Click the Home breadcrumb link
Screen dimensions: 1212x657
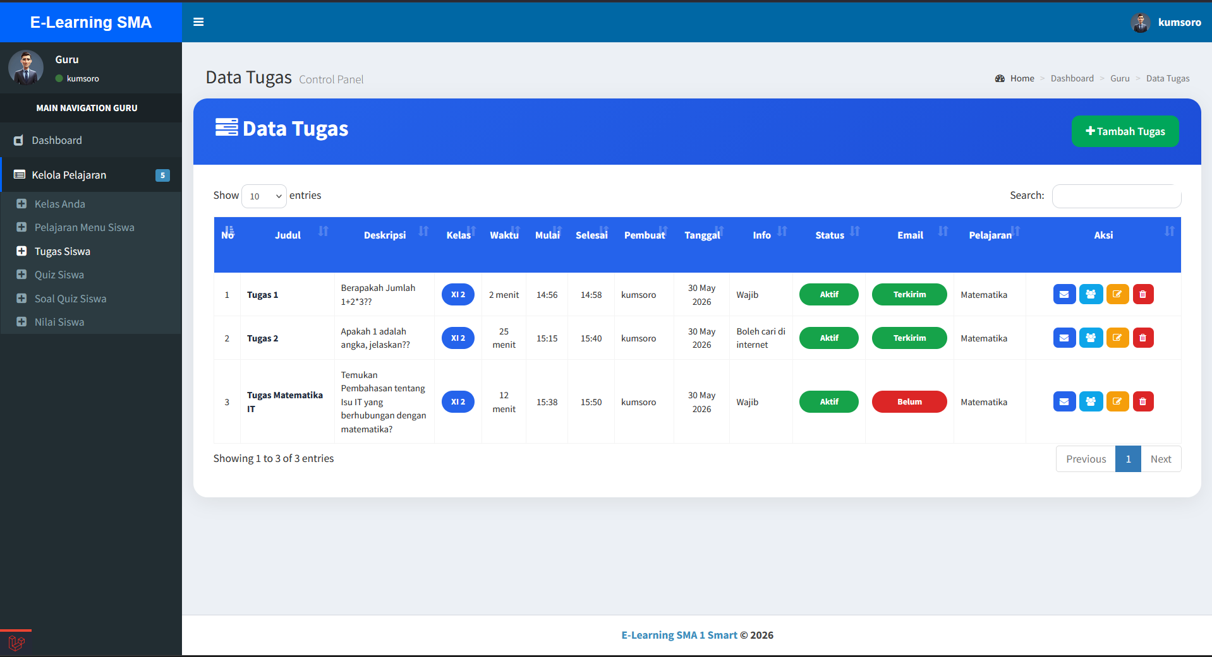[1015, 78]
